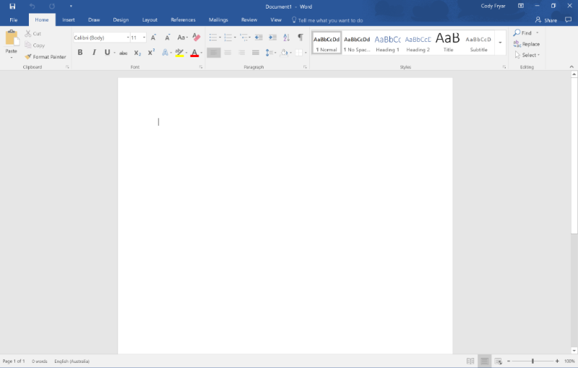The height and width of the screenshot is (368, 578).
Task: Click the Tell me what you want to do box
Action: pyautogui.click(x=329, y=20)
